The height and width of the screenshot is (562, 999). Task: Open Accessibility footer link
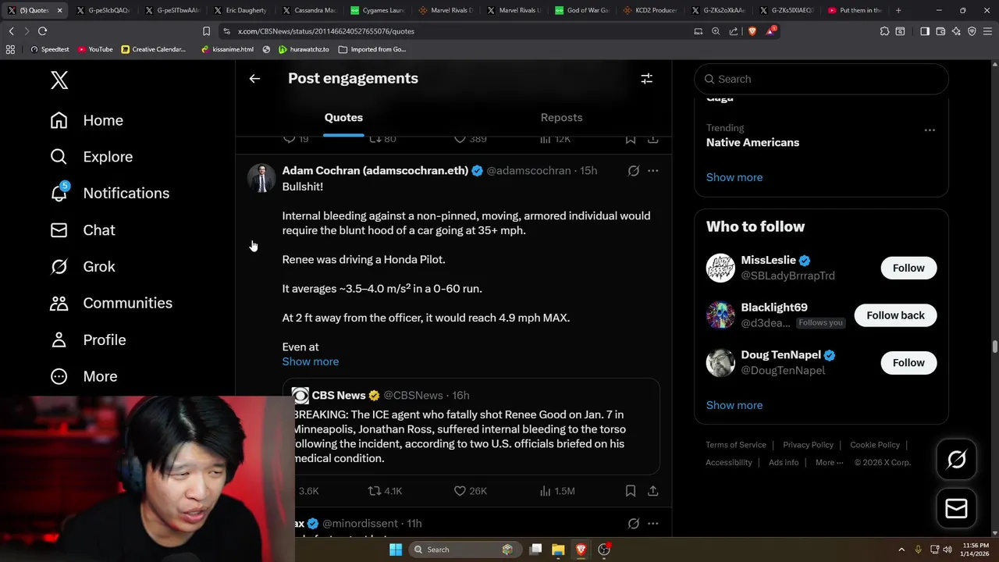click(x=729, y=463)
